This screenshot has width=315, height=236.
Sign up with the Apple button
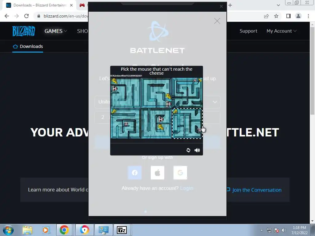[x=157, y=173]
